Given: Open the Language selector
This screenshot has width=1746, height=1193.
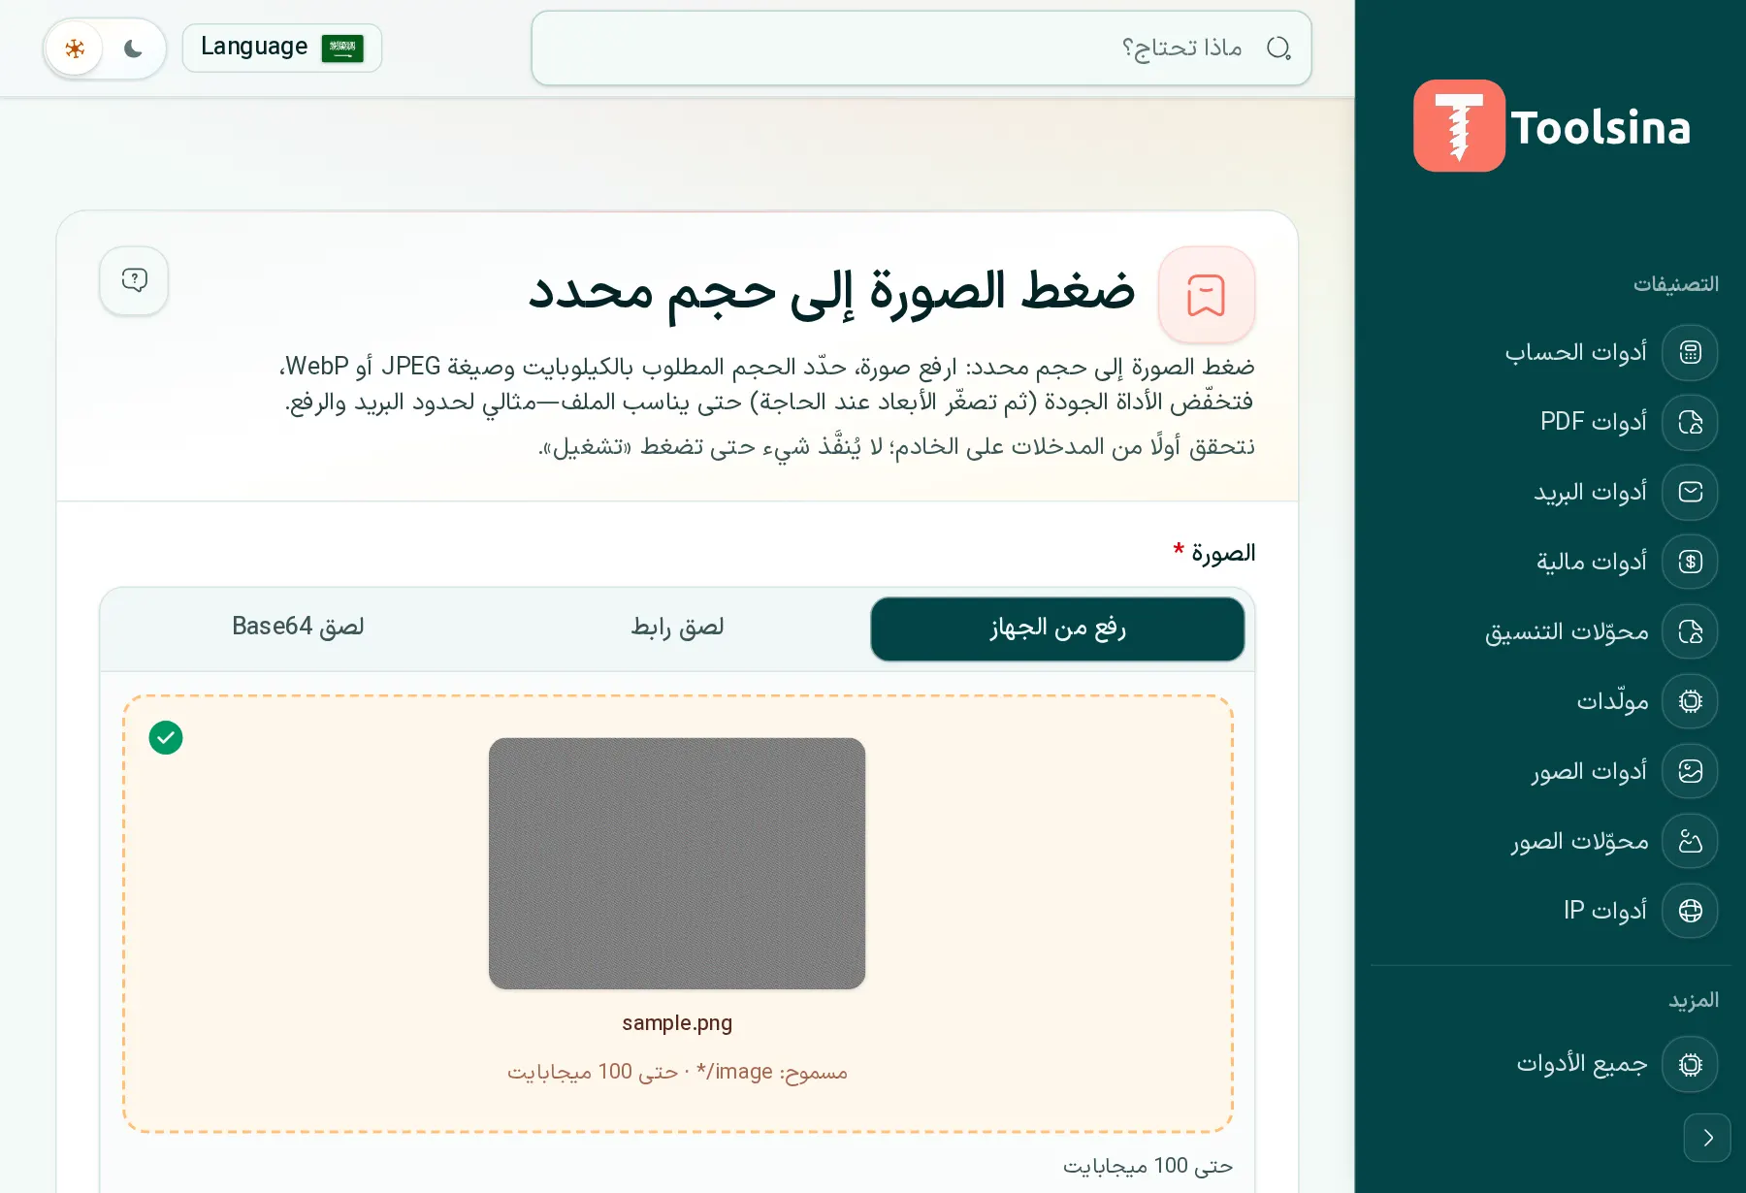Looking at the screenshot, I should [x=281, y=48].
